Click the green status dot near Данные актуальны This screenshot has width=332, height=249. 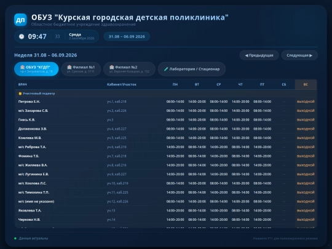[x=15, y=238]
